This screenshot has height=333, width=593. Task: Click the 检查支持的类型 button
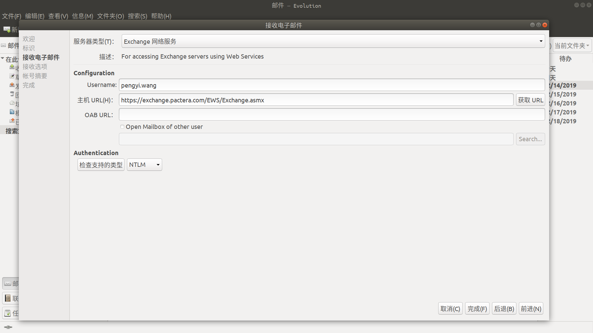click(101, 165)
